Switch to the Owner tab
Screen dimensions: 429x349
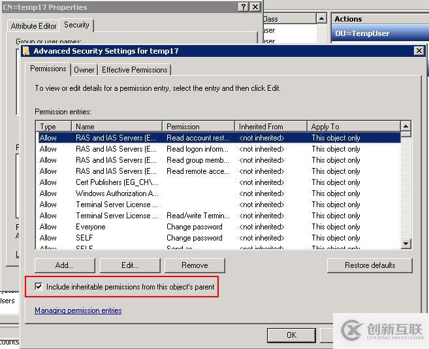pos(84,70)
